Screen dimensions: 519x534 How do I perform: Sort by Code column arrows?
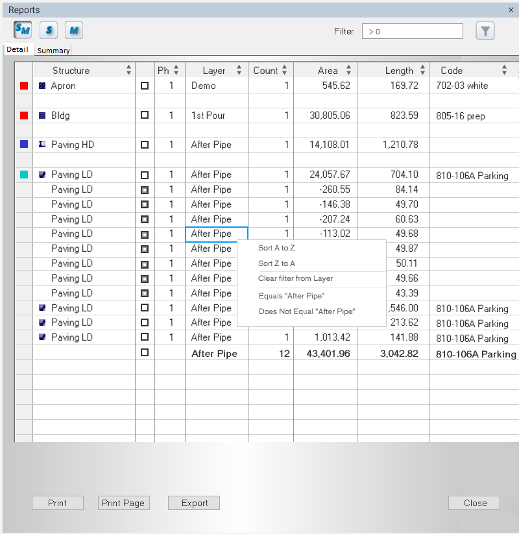[x=504, y=70]
